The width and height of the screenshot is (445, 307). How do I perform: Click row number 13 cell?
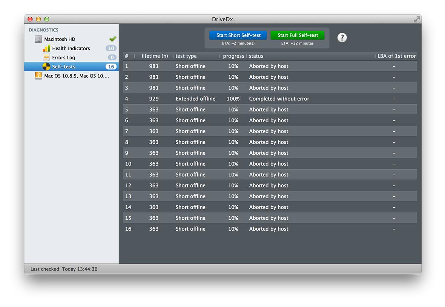[x=128, y=196]
